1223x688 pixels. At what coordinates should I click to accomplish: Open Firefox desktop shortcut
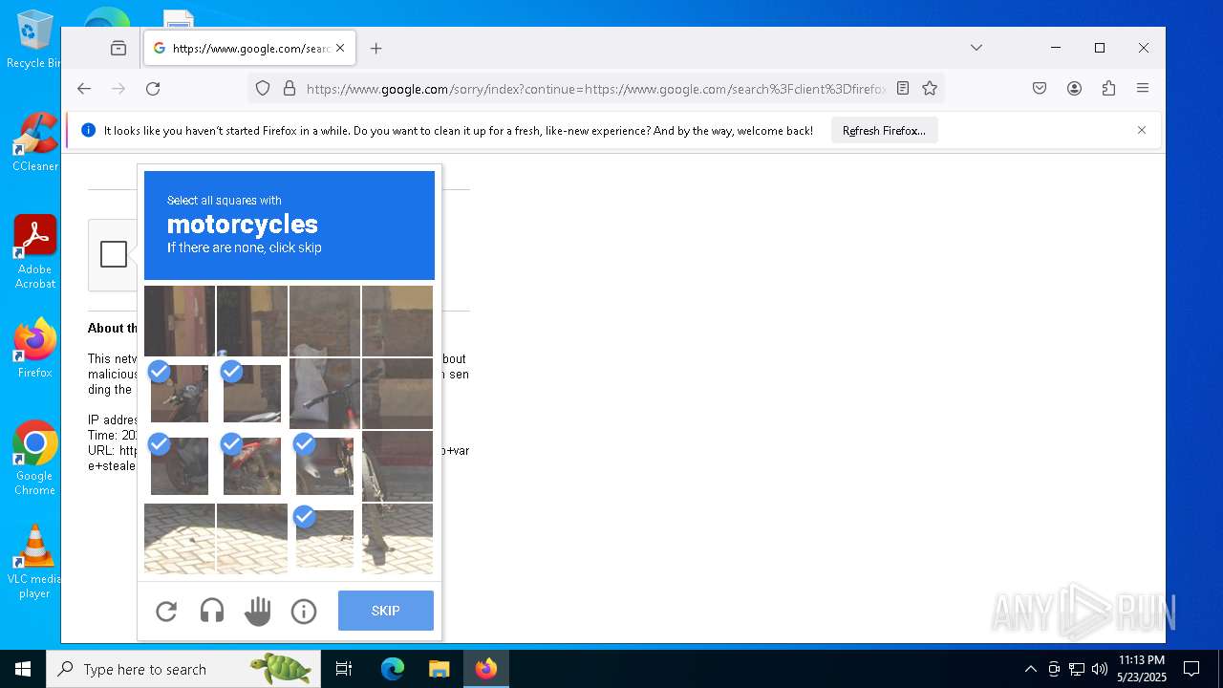click(34, 349)
